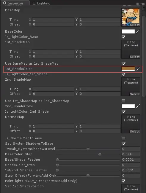This screenshot has width=146, height=193.
Task: Click the BaseMap Offset X field
Action: click(53, 24)
